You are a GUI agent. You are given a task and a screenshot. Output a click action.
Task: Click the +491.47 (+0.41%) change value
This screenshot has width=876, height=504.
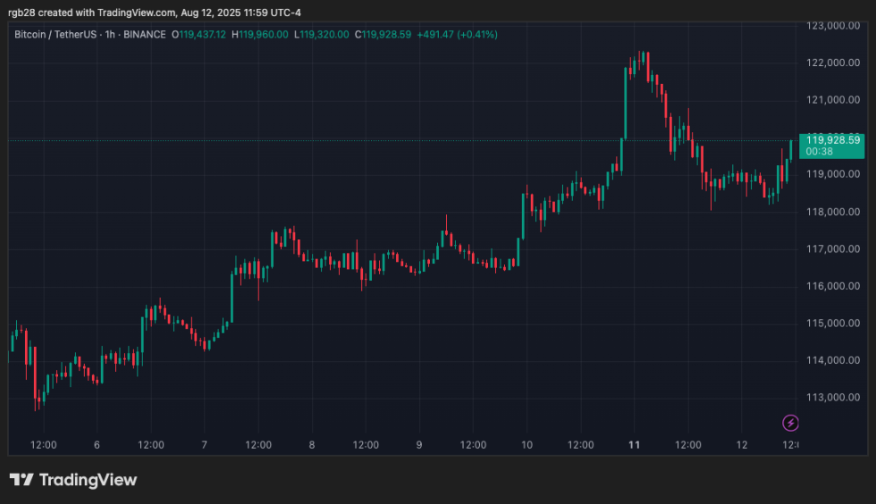(459, 35)
